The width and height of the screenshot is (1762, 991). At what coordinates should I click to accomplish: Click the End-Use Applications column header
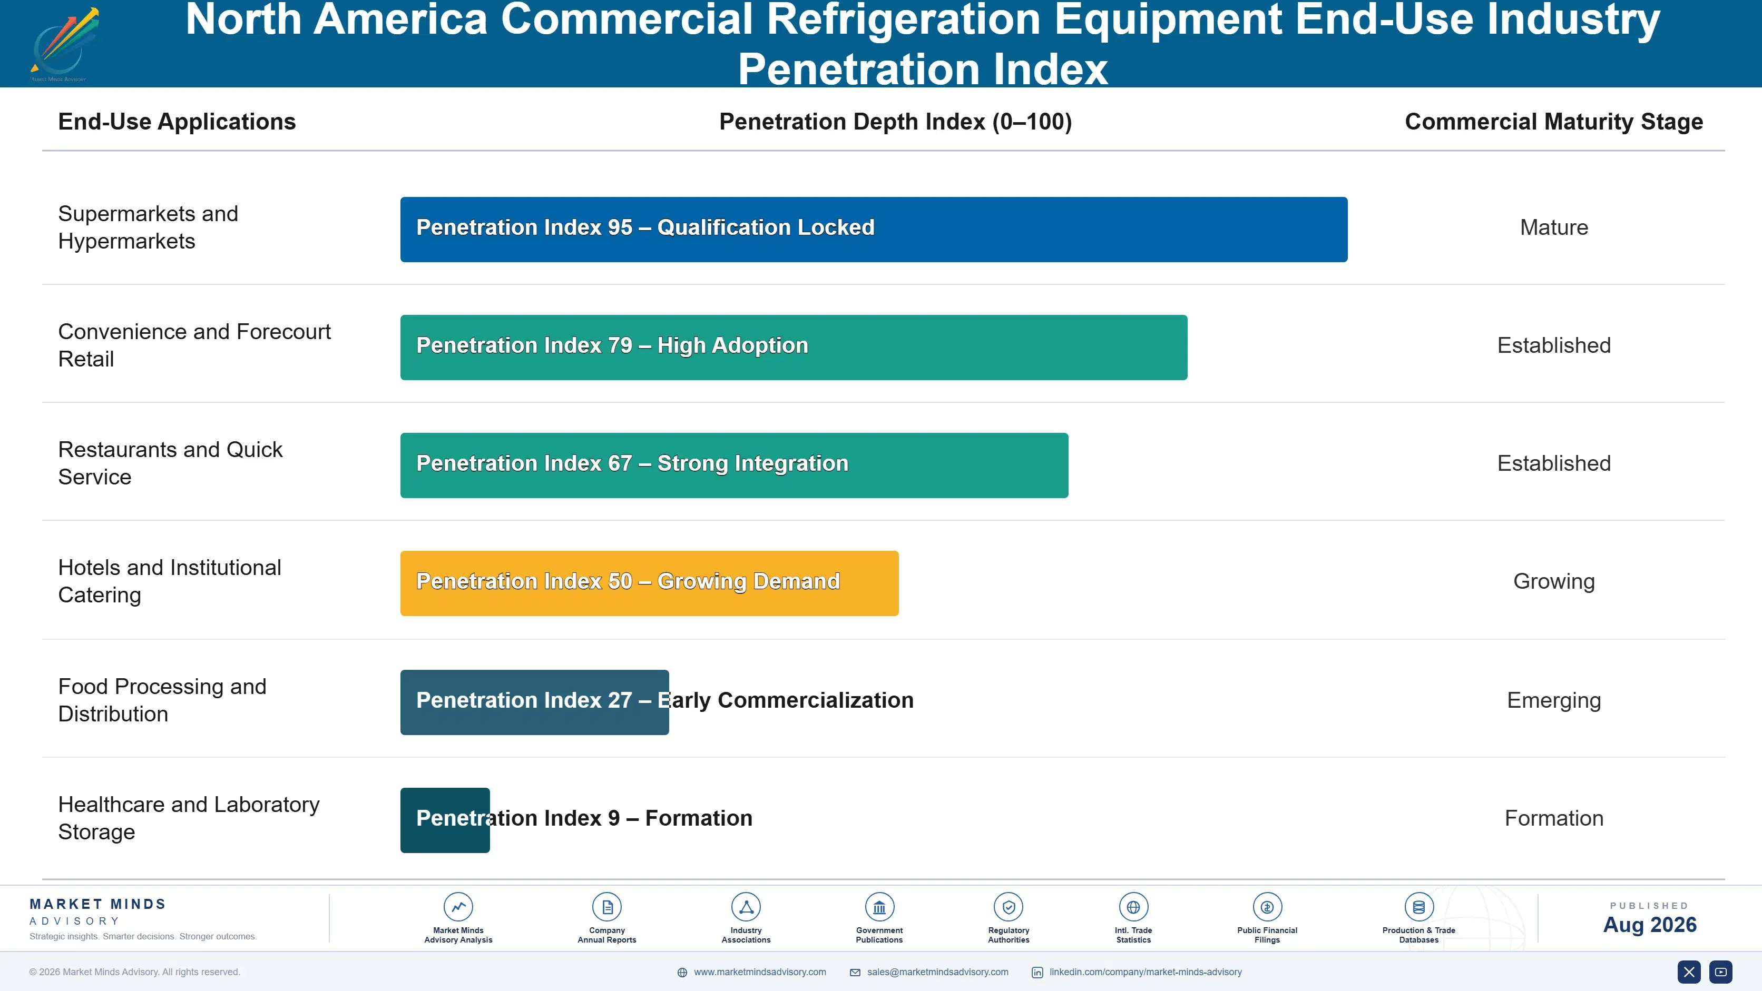coord(177,122)
